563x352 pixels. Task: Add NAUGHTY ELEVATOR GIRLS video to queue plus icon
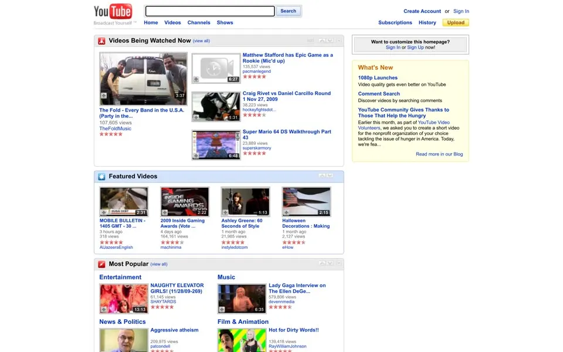coord(104,309)
